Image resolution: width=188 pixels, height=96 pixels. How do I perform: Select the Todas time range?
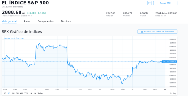[x=40, y=93]
